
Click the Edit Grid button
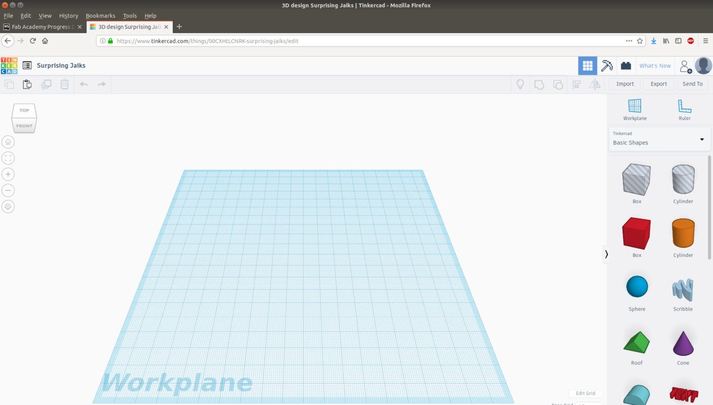pyautogui.click(x=585, y=393)
